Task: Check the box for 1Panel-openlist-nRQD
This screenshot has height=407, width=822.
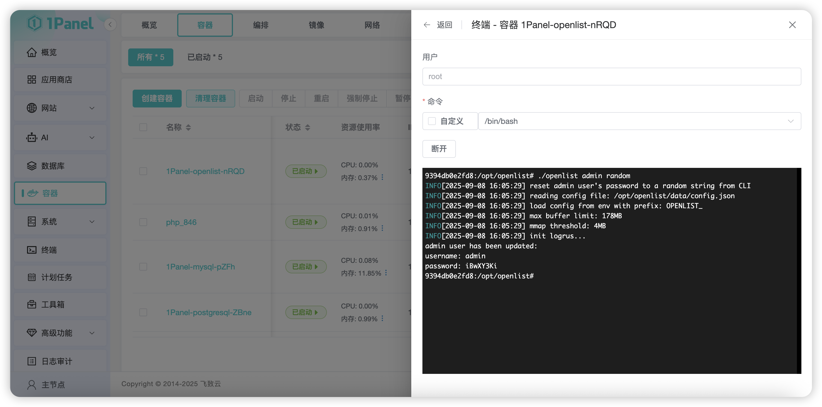Action: point(143,171)
